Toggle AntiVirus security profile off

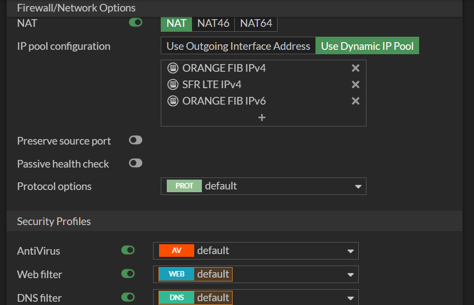(128, 250)
